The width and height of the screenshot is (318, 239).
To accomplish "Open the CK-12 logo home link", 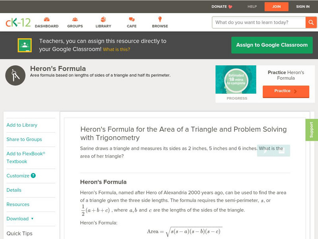I will click(18, 23).
